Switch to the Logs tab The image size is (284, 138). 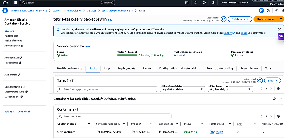107,69
